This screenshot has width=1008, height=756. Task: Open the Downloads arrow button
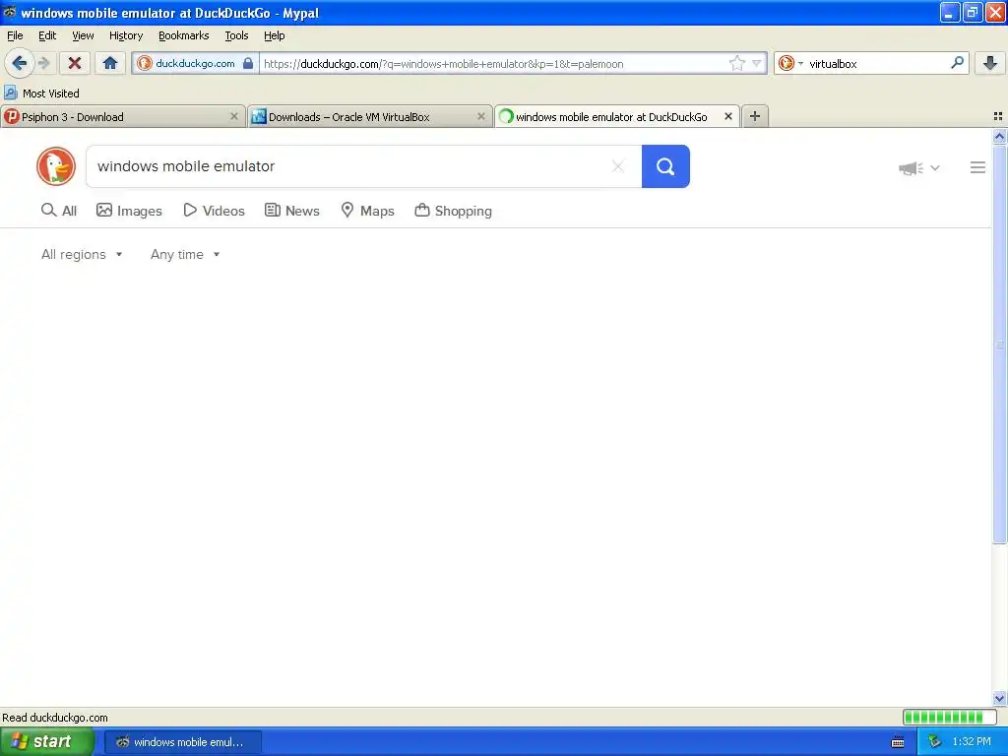[x=990, y=63]
